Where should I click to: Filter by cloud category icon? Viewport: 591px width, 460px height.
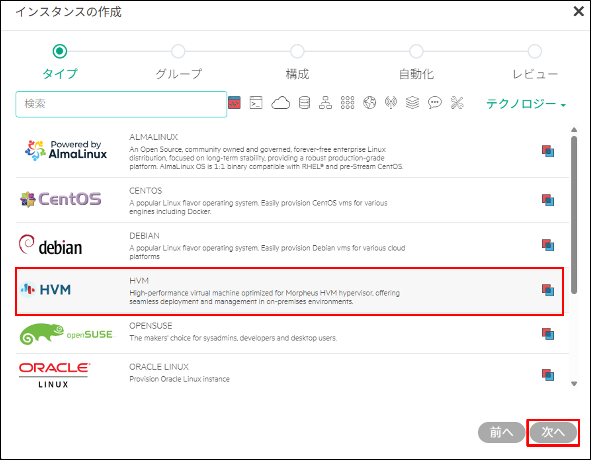281,103
